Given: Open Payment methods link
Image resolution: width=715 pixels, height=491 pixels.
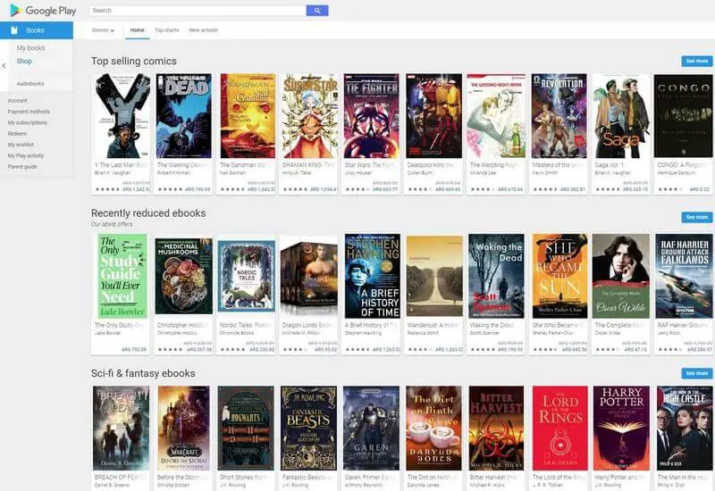Looking at the screenshot, I should 29,112.
